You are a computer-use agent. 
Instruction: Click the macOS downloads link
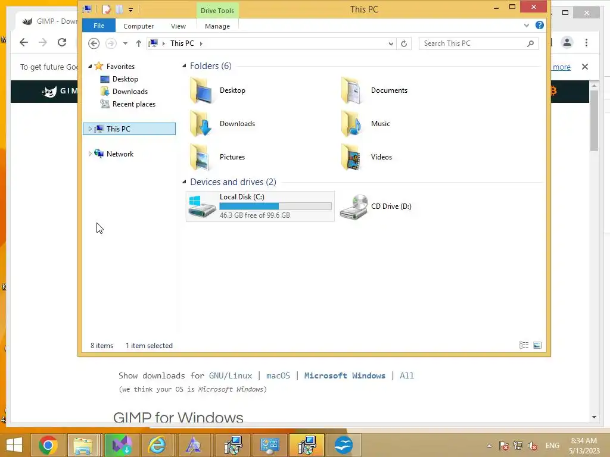(278, 375)
